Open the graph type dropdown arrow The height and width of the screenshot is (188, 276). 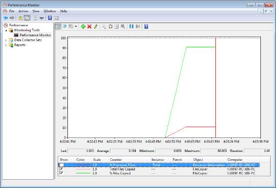click(x=76, y=26)
